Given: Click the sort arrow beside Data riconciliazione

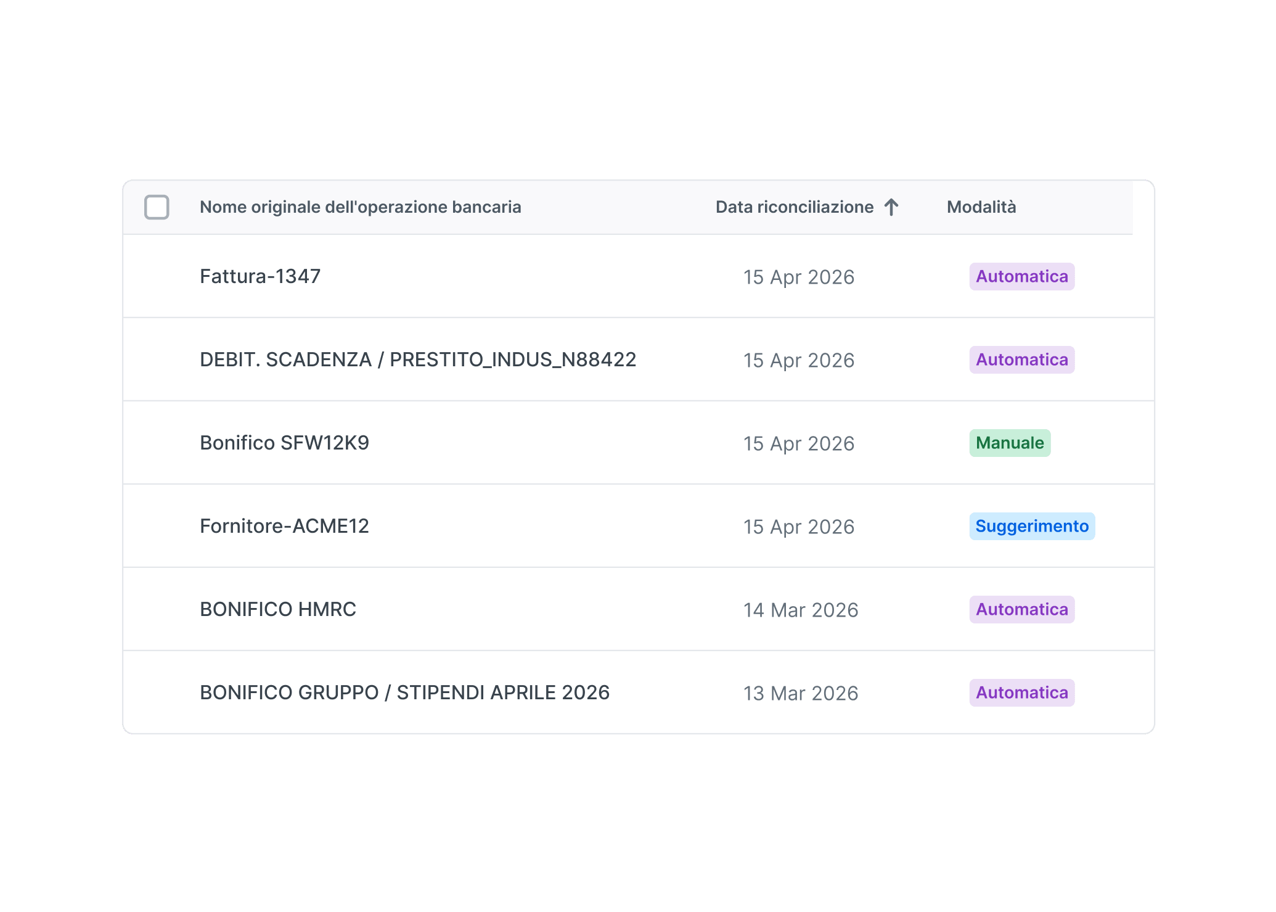Looking at the screenshot, I should 891,207.
